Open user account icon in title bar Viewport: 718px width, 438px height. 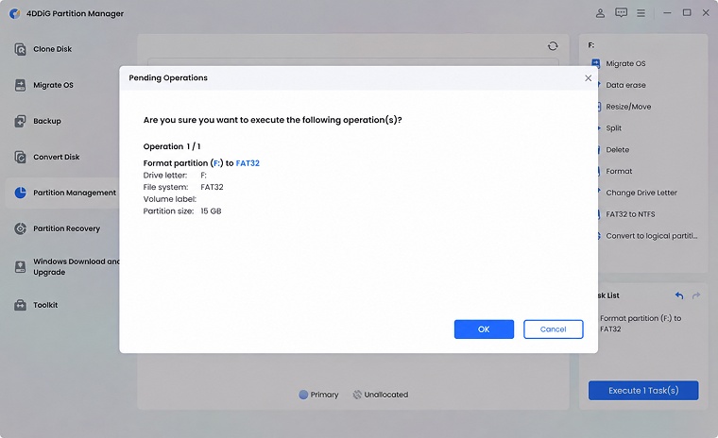click(x=600, y=13)
